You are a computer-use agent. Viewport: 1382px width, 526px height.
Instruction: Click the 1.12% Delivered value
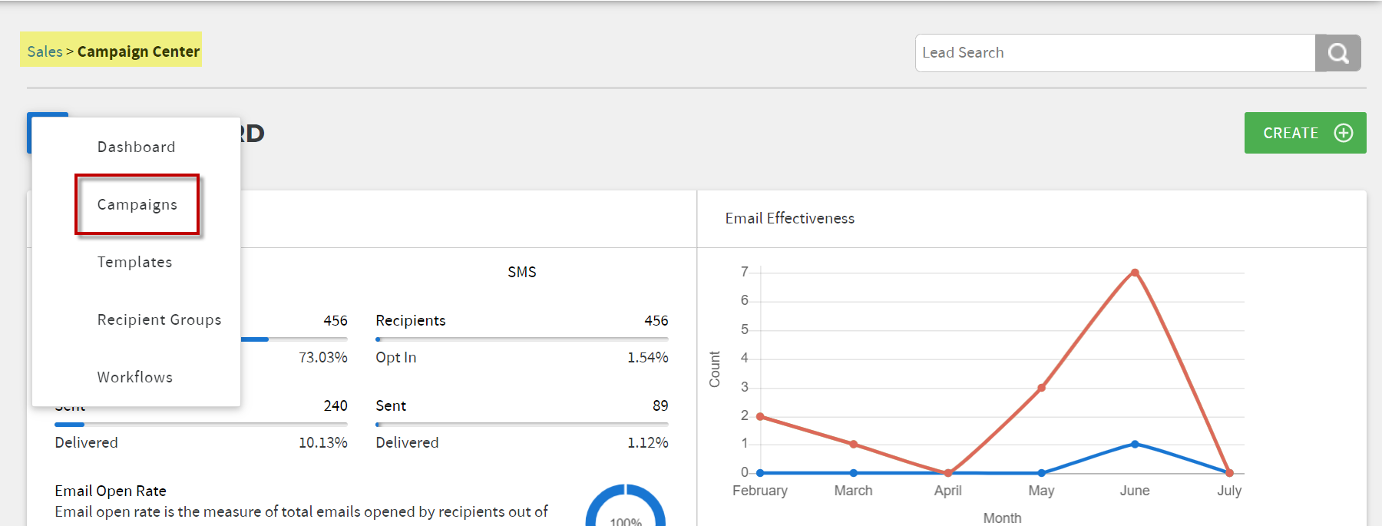coord(647,442)
